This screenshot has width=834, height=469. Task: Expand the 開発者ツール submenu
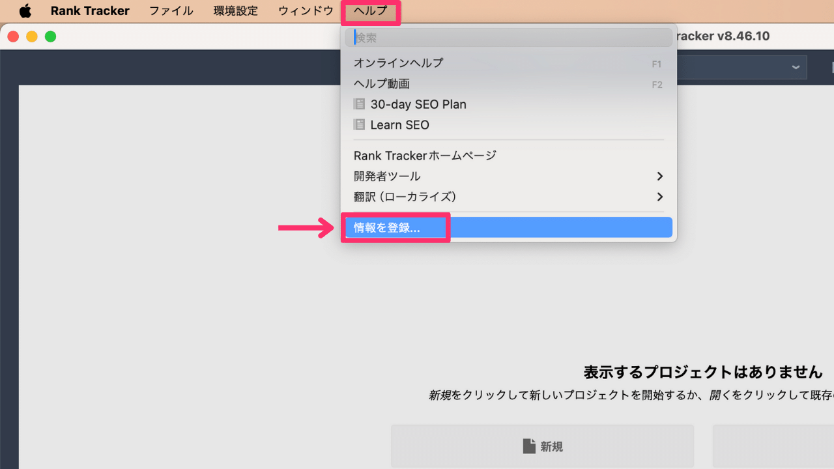tap(508, 177)
